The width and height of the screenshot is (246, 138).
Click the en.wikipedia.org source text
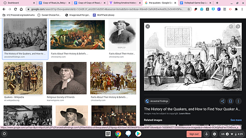(12, 100)
